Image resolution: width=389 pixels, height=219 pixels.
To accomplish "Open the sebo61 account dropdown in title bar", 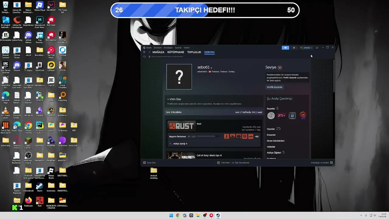I will pyautogui.click(x=308, y=48).
